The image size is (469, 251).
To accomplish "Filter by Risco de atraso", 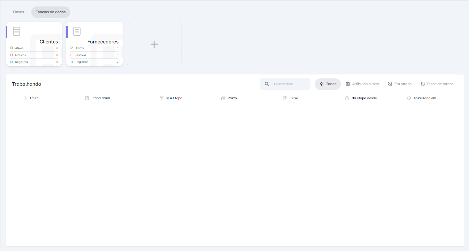I will (x=437, y=84).
